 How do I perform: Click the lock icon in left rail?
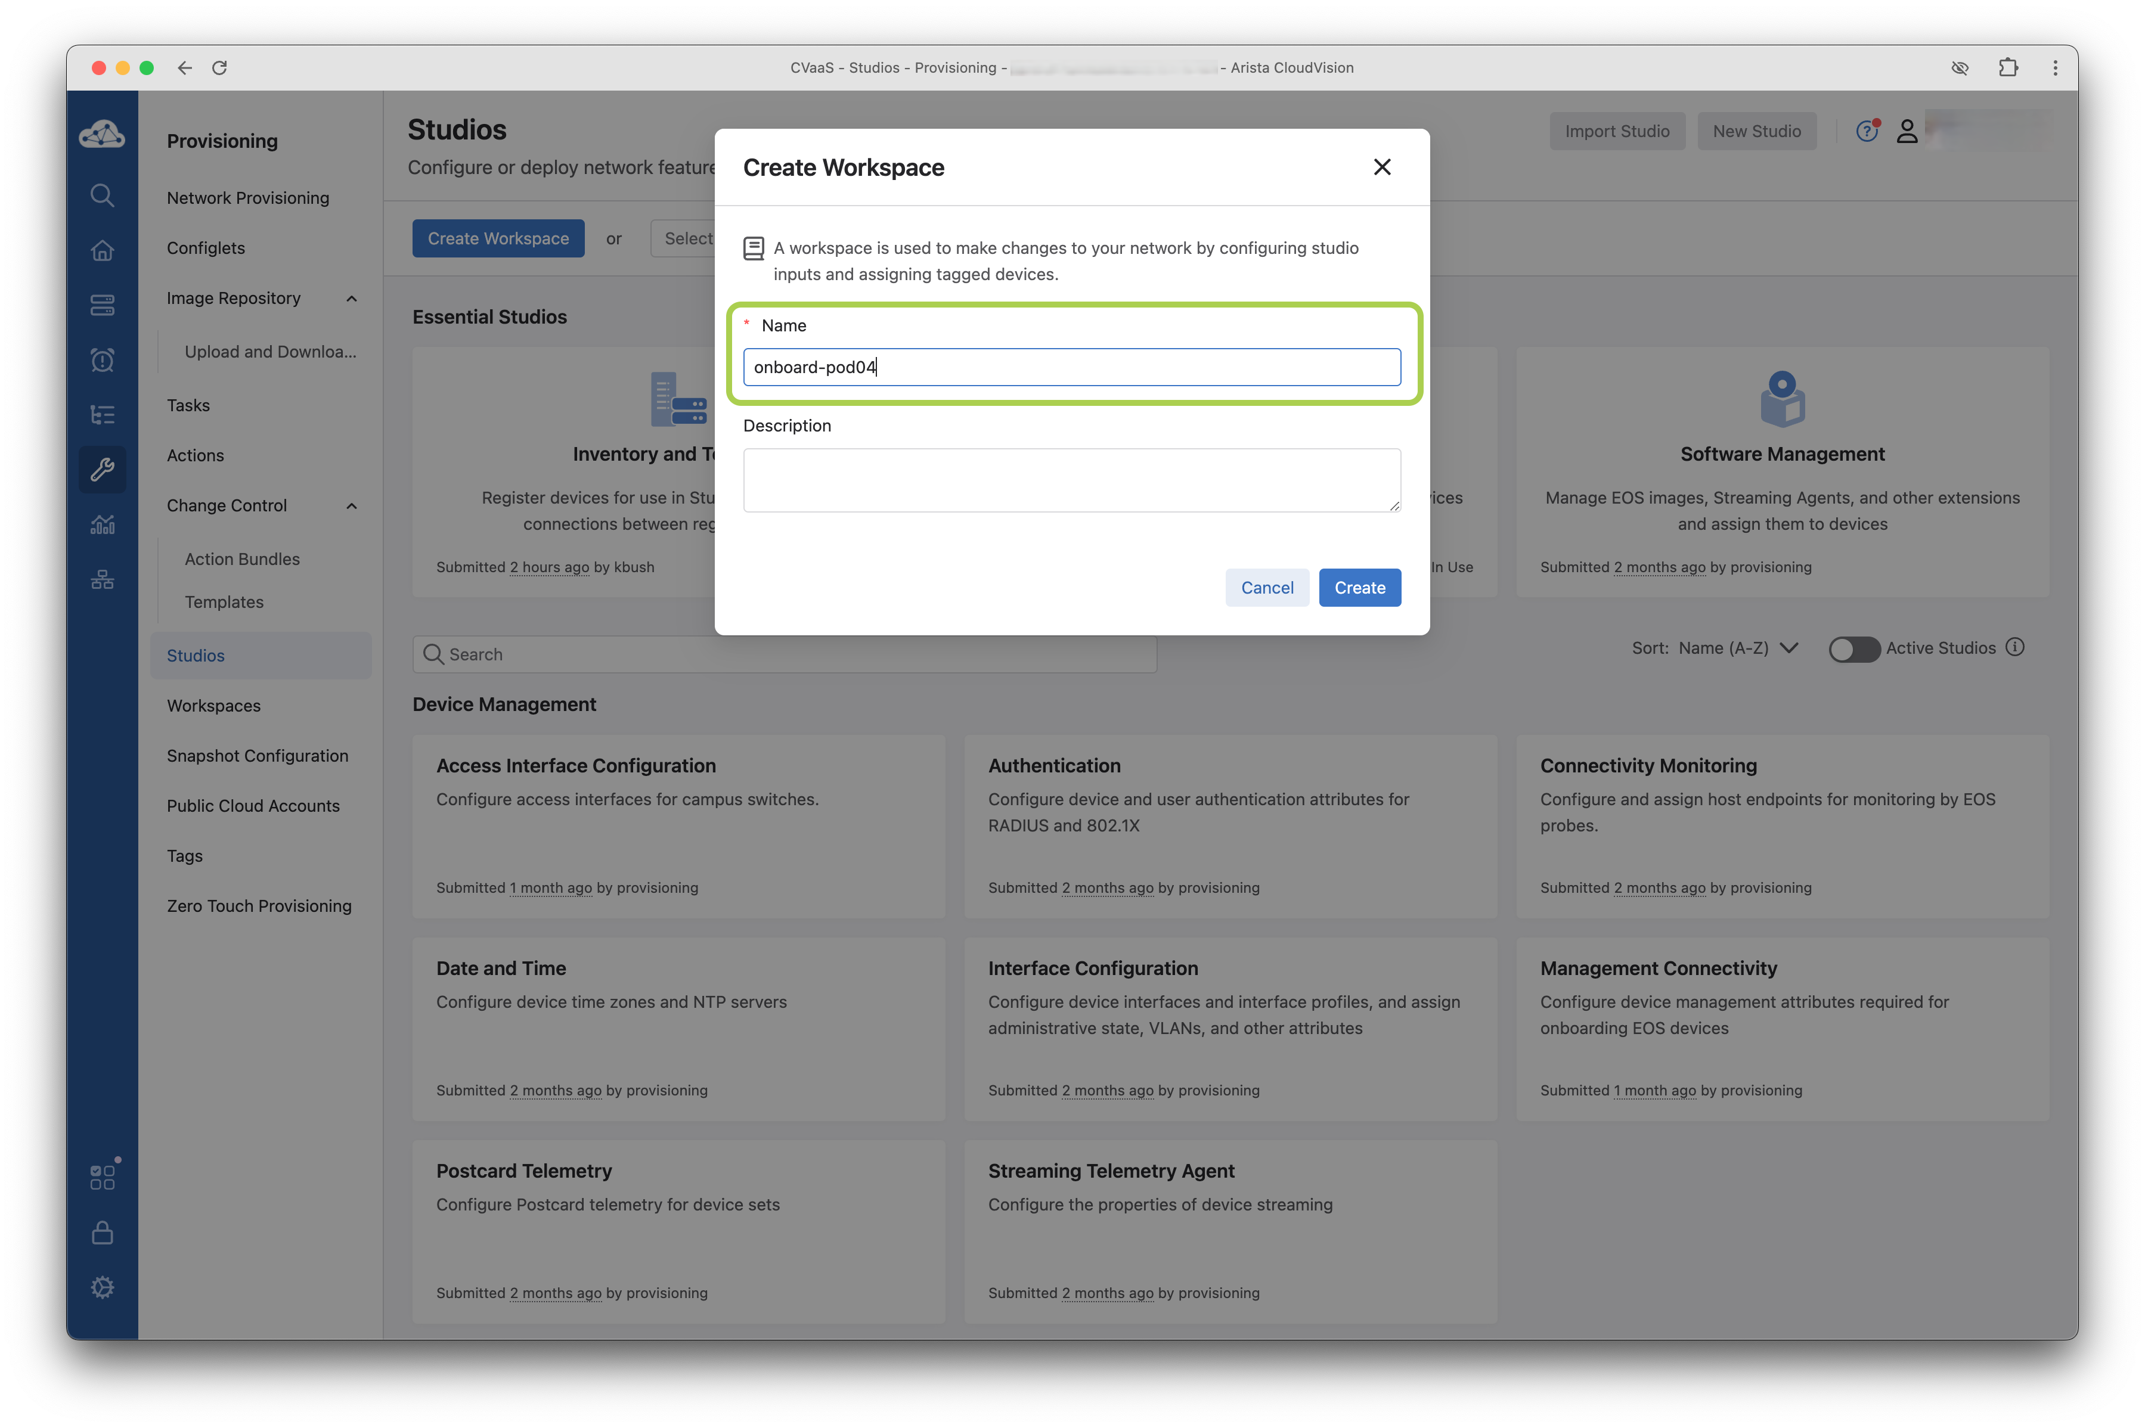(x=102, y=1232)
